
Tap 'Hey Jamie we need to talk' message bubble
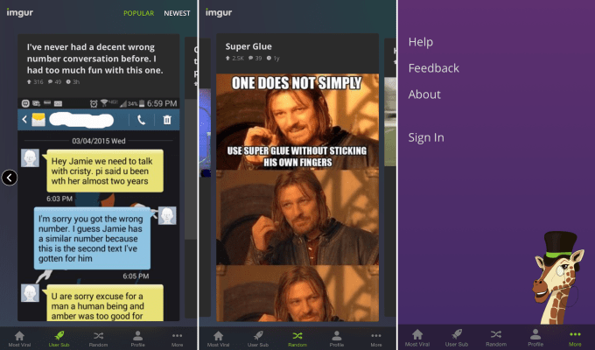click(x=105, y=171)
